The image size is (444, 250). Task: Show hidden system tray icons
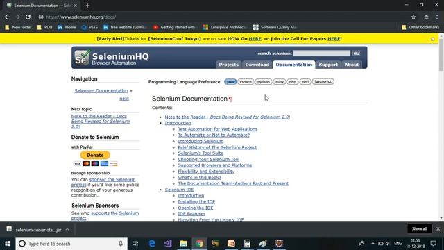point(373,244)
